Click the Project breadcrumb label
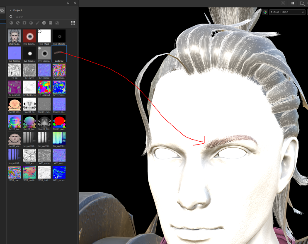Viewport: 308px width, 244px height. pyautogui.click(x=17, y=10)
